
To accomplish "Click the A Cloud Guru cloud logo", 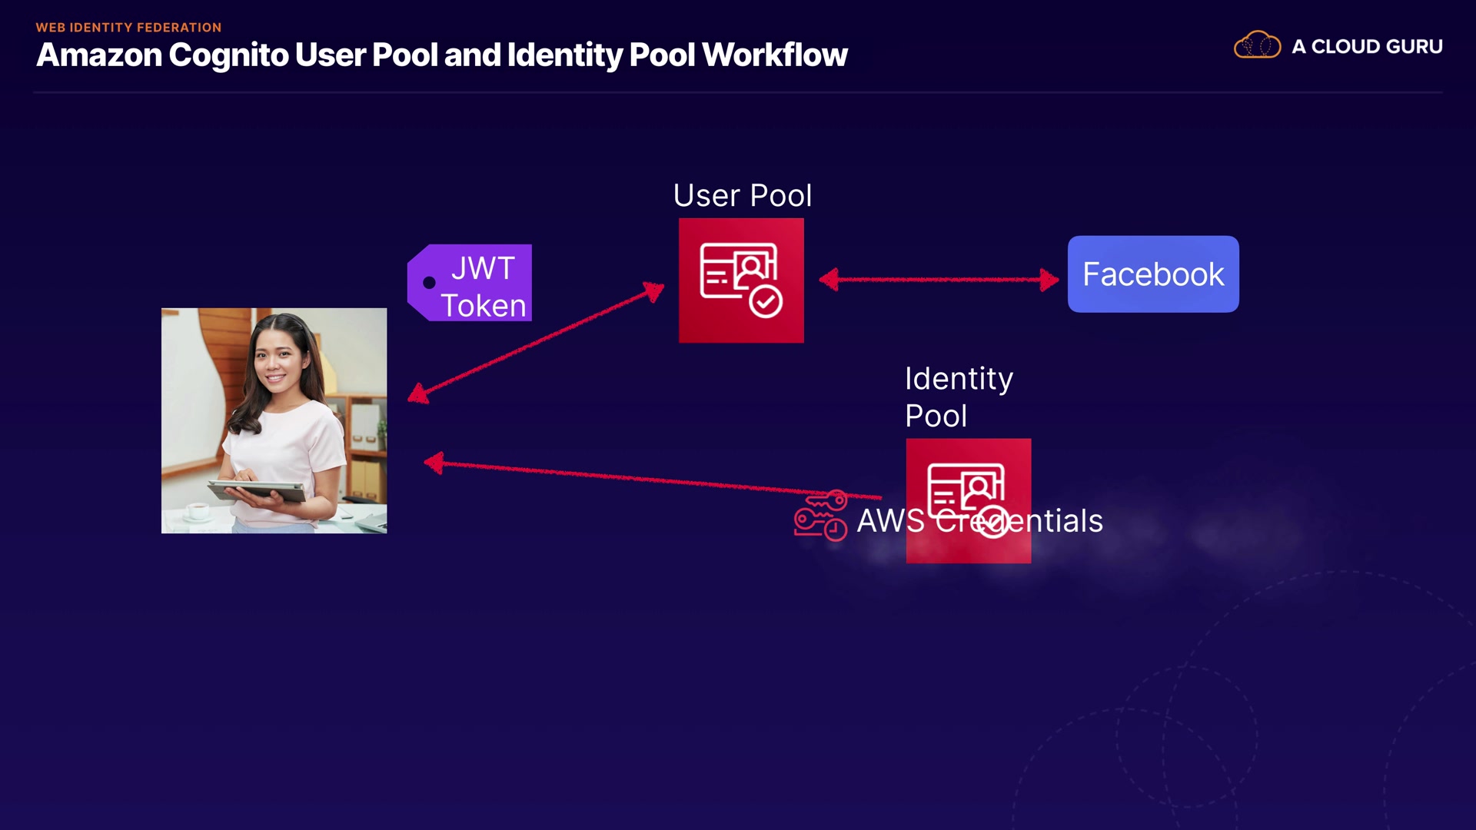I will point(1256,45).
